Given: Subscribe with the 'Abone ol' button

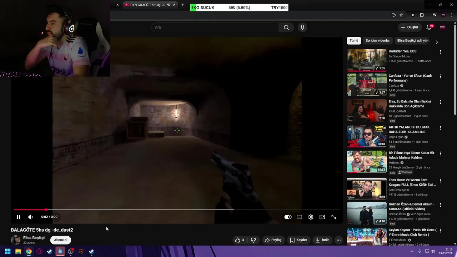Looking at the screenshot, I should click(61, 240).
